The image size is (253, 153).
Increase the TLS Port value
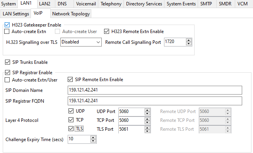pyautogui.click(x=147, y=128)
